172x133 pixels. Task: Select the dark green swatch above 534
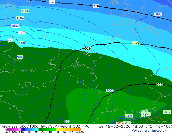coord(40,129)
